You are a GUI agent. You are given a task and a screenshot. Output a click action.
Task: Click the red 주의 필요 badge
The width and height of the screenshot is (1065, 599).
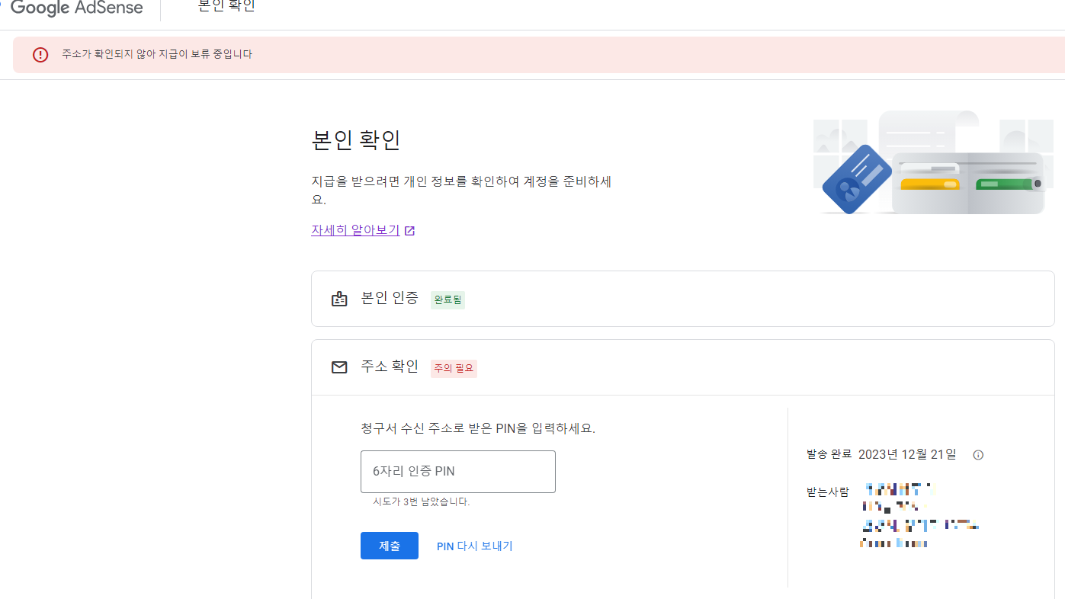454,368
